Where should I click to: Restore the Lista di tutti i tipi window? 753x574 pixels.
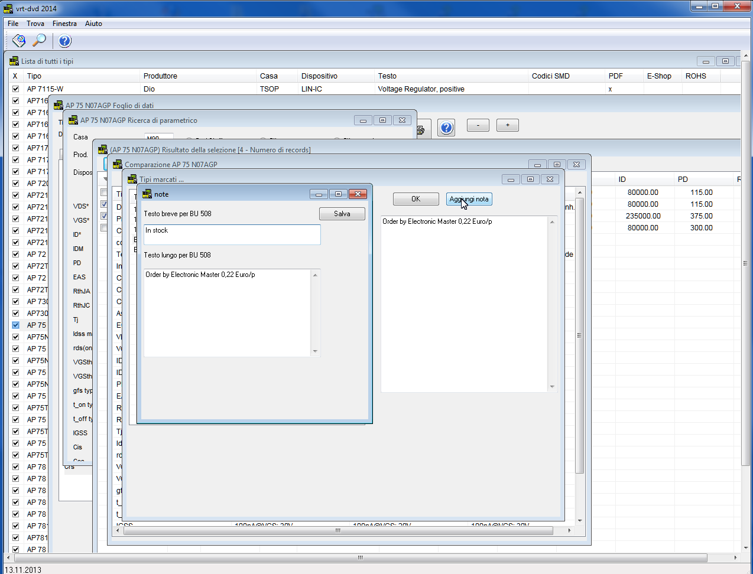[x=725, y=61]
